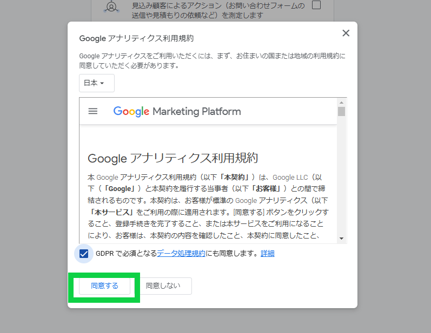The image size is (431, 333).
Task: Open the データ処理規約 link
Action: 181,254
